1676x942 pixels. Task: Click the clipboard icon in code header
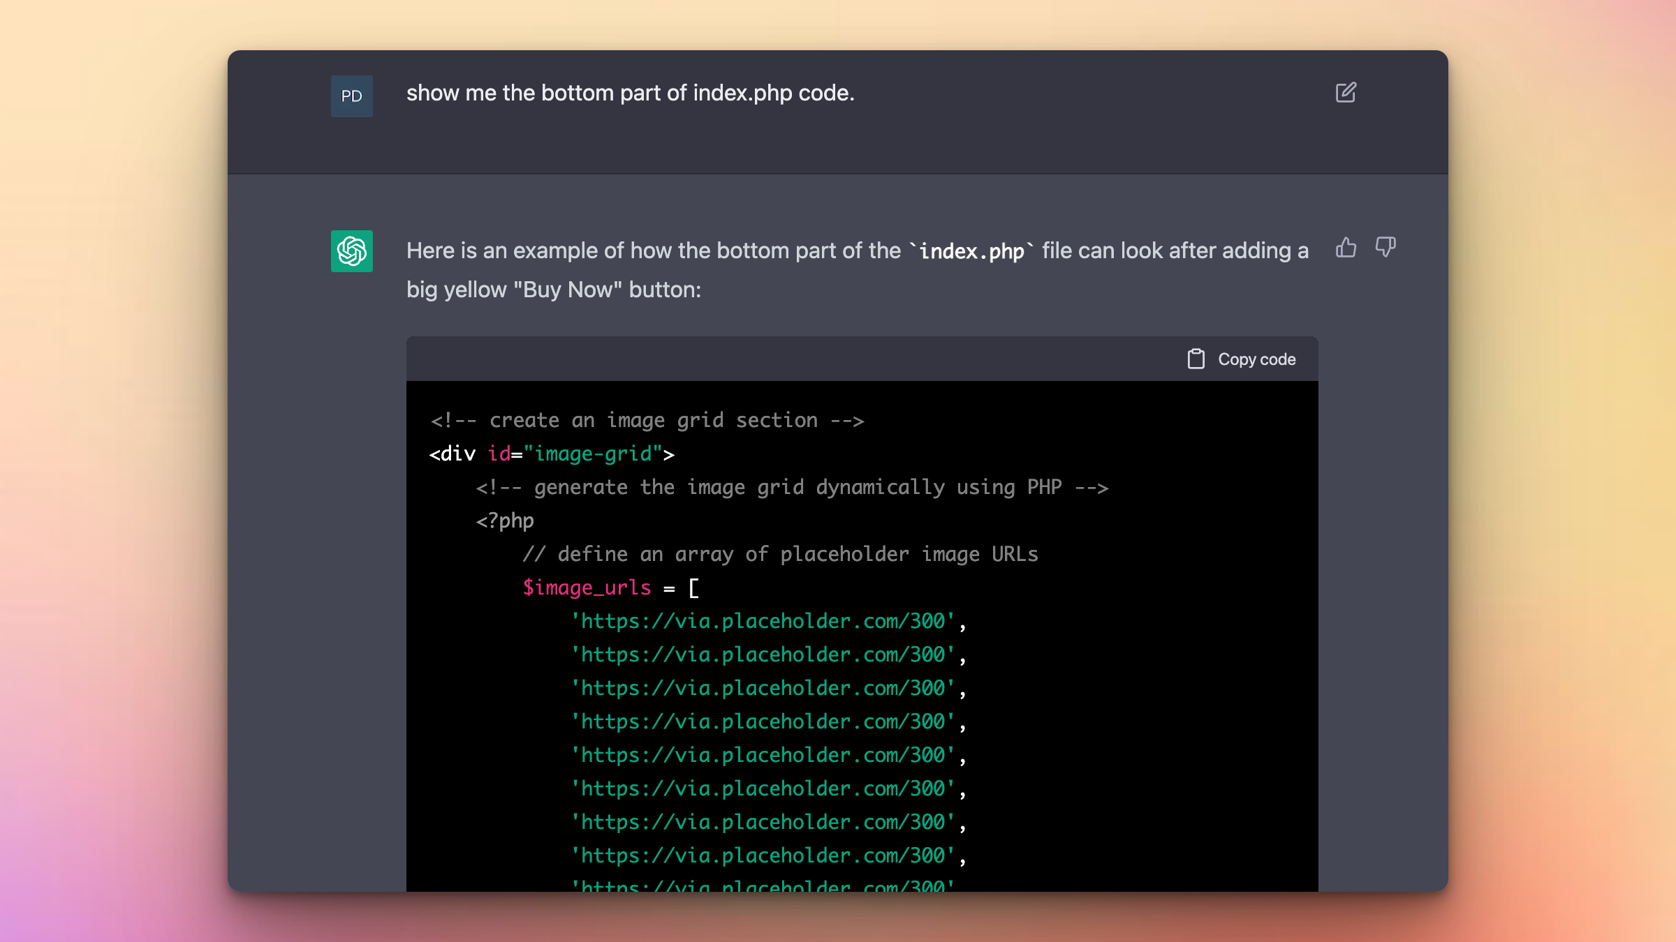(1196, 359)
